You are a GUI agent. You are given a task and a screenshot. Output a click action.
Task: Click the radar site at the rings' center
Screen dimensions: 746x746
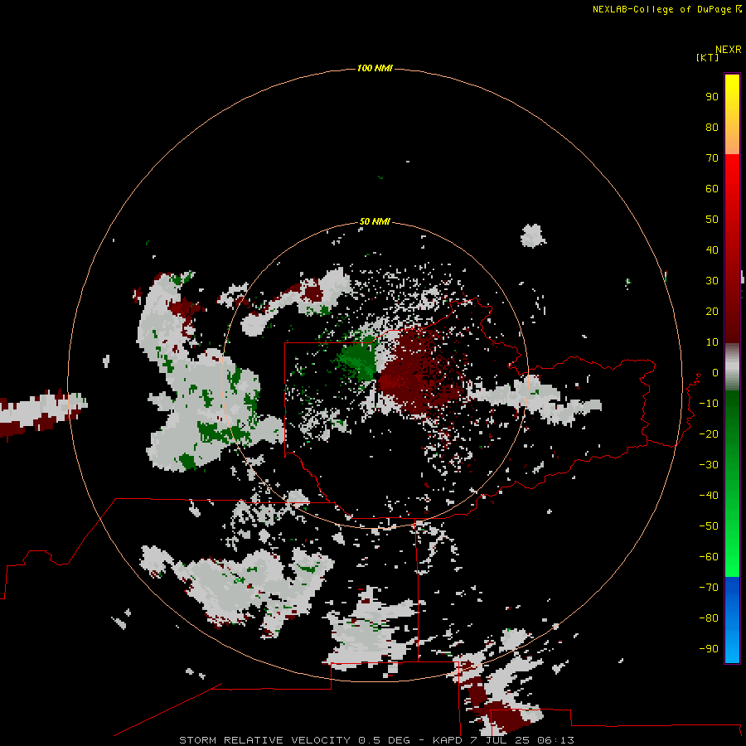click(375, 375)
